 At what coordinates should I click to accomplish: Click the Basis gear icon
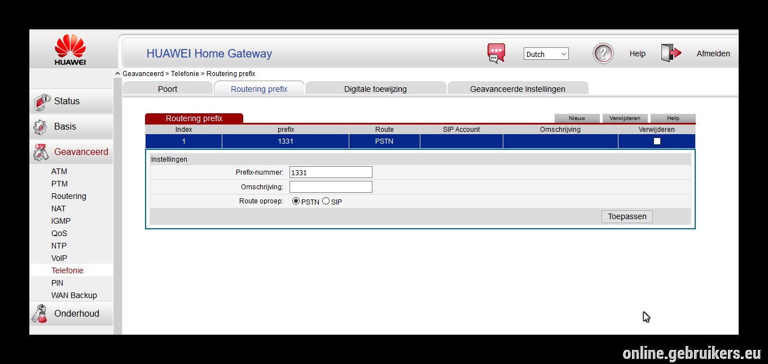click(40, 127)
